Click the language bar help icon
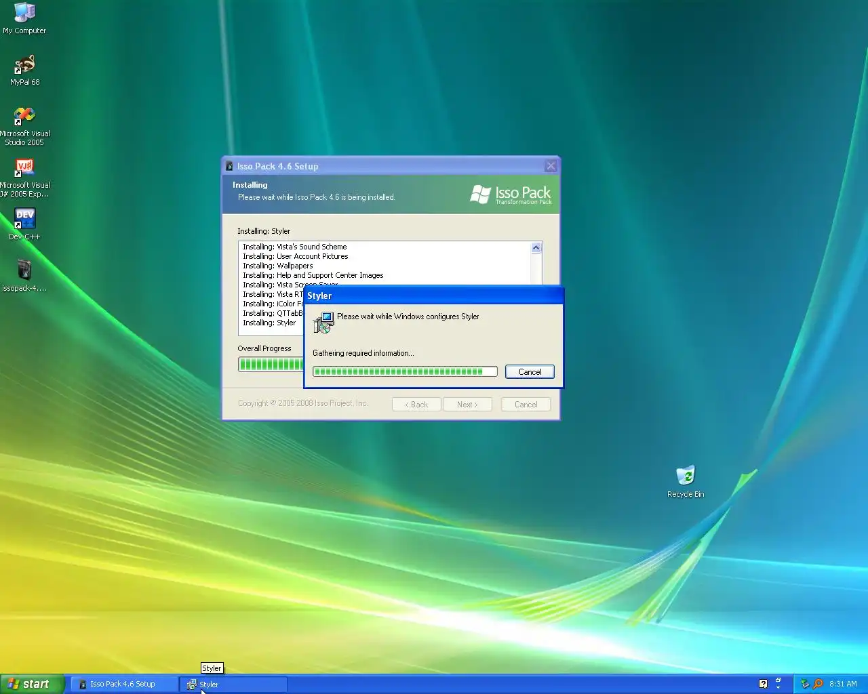Image resolution: width=868 pixels, height=694 pixels. click(x=763, y=684)
